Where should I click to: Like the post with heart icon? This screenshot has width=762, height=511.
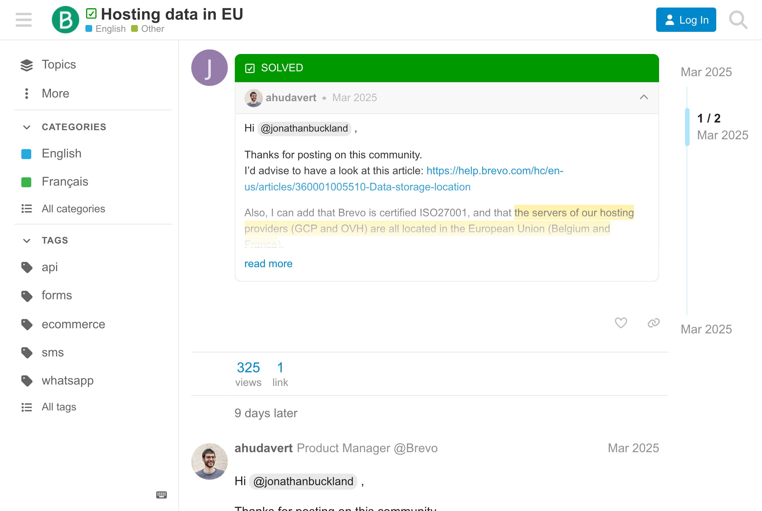621,323
